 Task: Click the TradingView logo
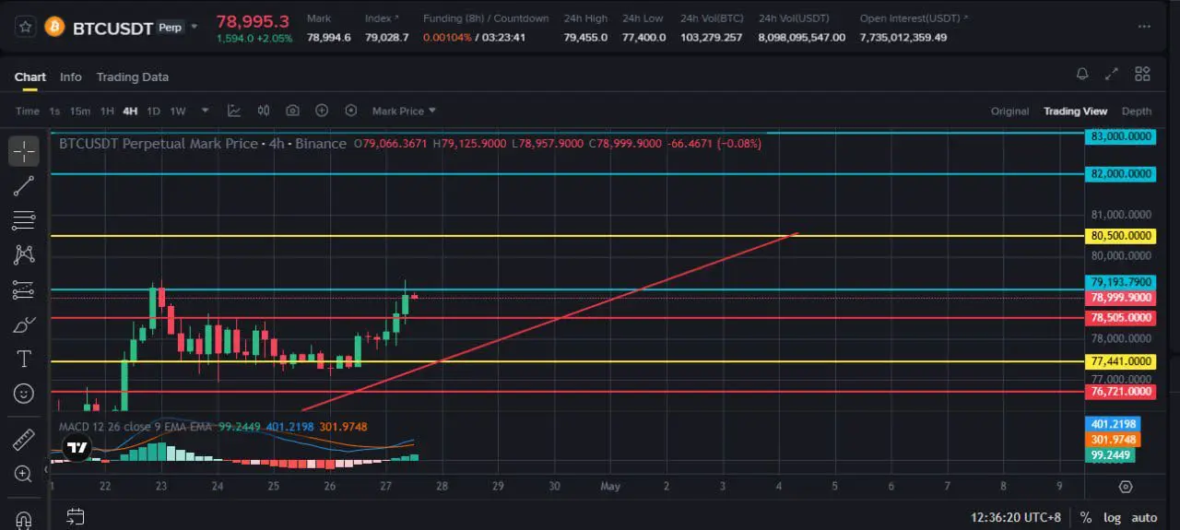pos(77,449)
